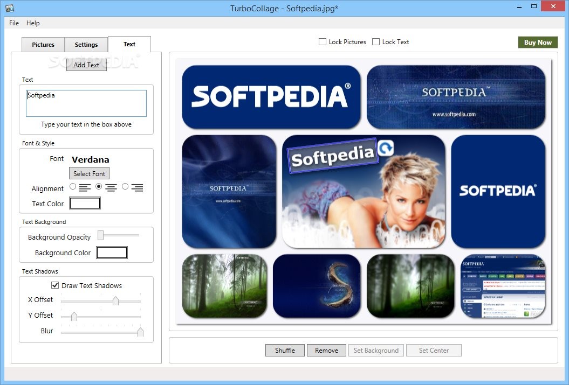The width and height of the screenshot is (569, 385).
Task: Select the right alignment radio button
Action: (125, 186)
